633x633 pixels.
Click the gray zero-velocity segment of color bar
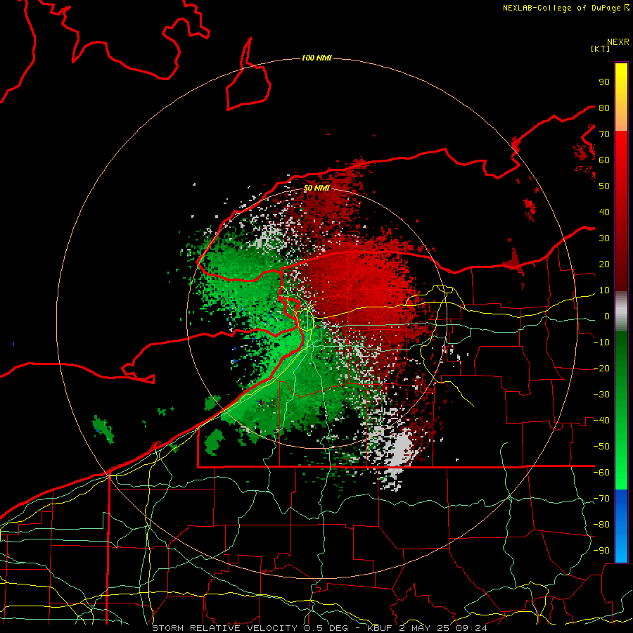pyautogui.click(x=621, y=312)
